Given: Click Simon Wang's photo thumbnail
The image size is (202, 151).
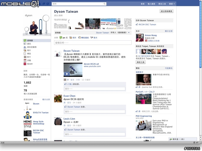Looking at the screenshot, I should pos(140,38).
